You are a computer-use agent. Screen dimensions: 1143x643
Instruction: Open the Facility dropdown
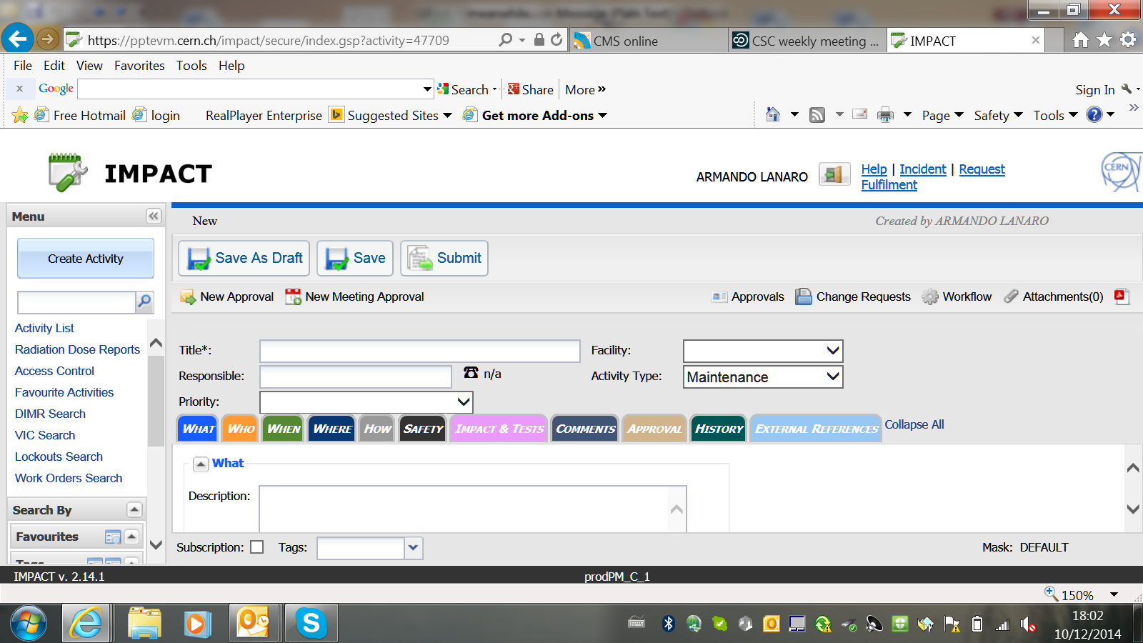tap(763, 351)
